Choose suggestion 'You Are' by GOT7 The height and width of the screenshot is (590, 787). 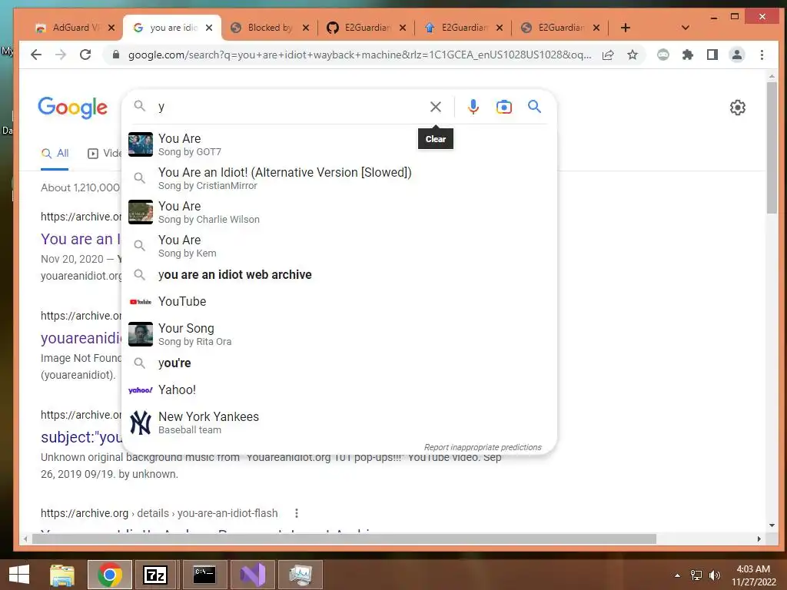339,144
